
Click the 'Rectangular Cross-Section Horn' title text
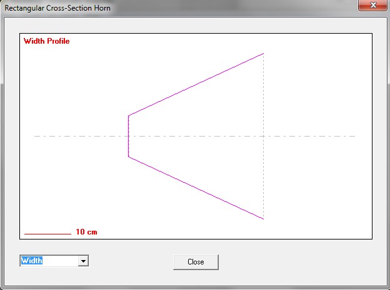(x=57, y=8)
